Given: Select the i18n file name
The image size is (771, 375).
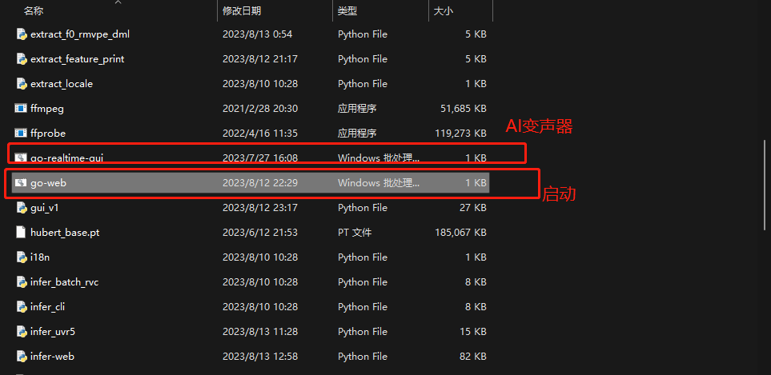Looking at the screenshot, I should click(x=40, y=257).
